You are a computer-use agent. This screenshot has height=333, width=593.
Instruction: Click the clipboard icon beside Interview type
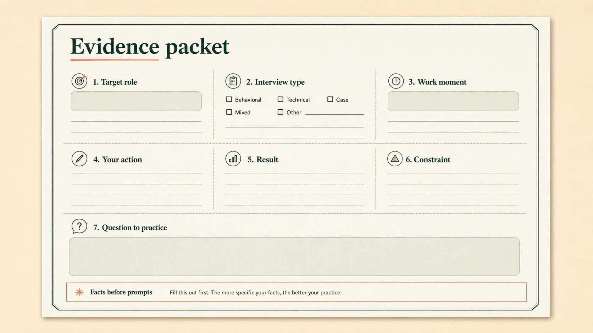(233, 81)
